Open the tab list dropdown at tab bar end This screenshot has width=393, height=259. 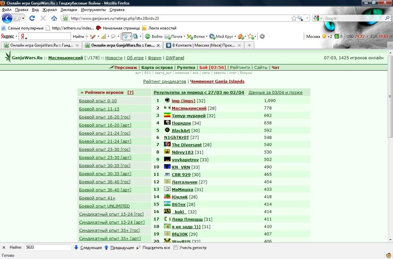(390, 45)
